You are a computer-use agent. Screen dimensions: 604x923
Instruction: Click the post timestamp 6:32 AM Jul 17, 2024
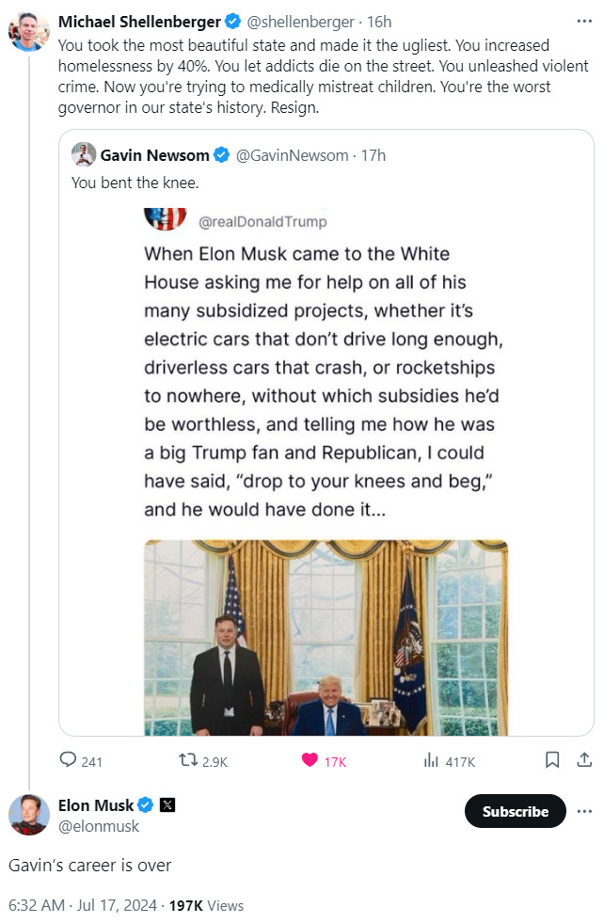coord(84,905)
